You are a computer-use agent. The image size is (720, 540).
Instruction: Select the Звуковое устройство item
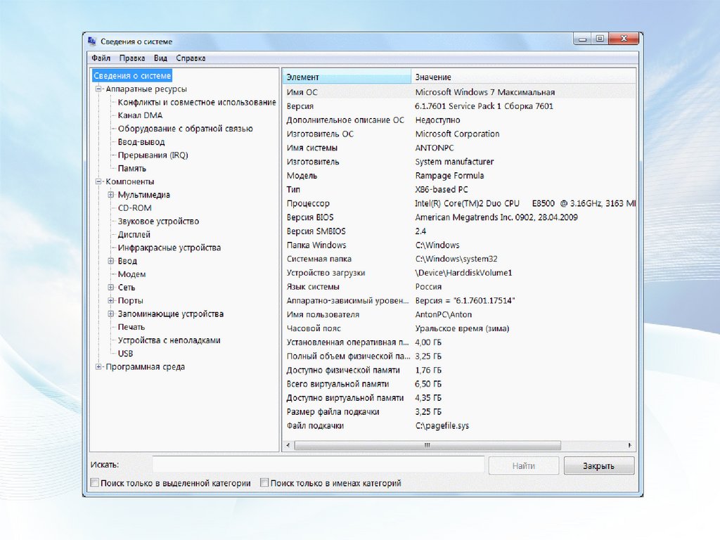[x=158, y=221]
